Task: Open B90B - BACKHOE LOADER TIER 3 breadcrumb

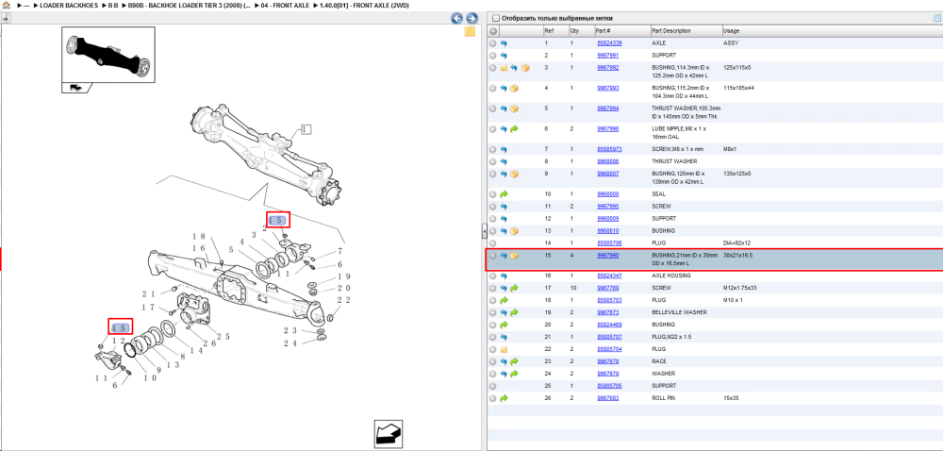Action: coord(189,5)
